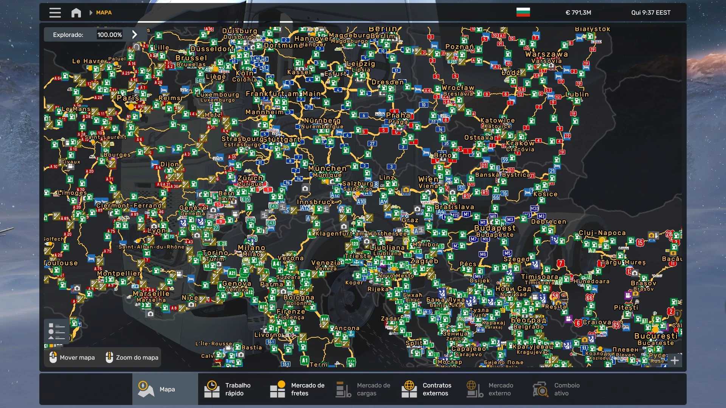Open the hamburger main menu

tap(55, 12)
